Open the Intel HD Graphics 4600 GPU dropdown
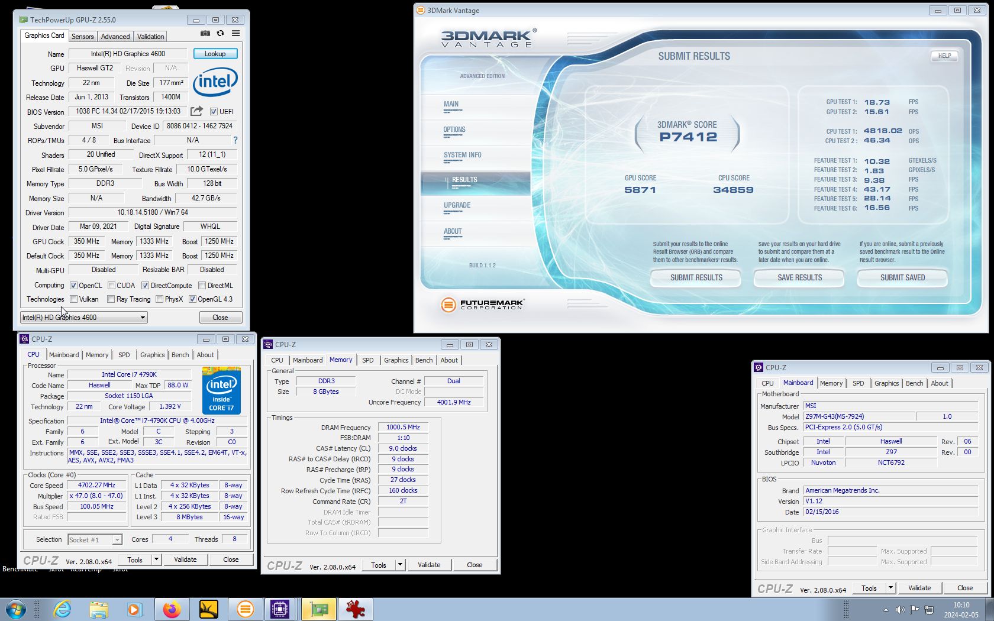Viewport: 994px width, 621px height. tap(83, 318)
